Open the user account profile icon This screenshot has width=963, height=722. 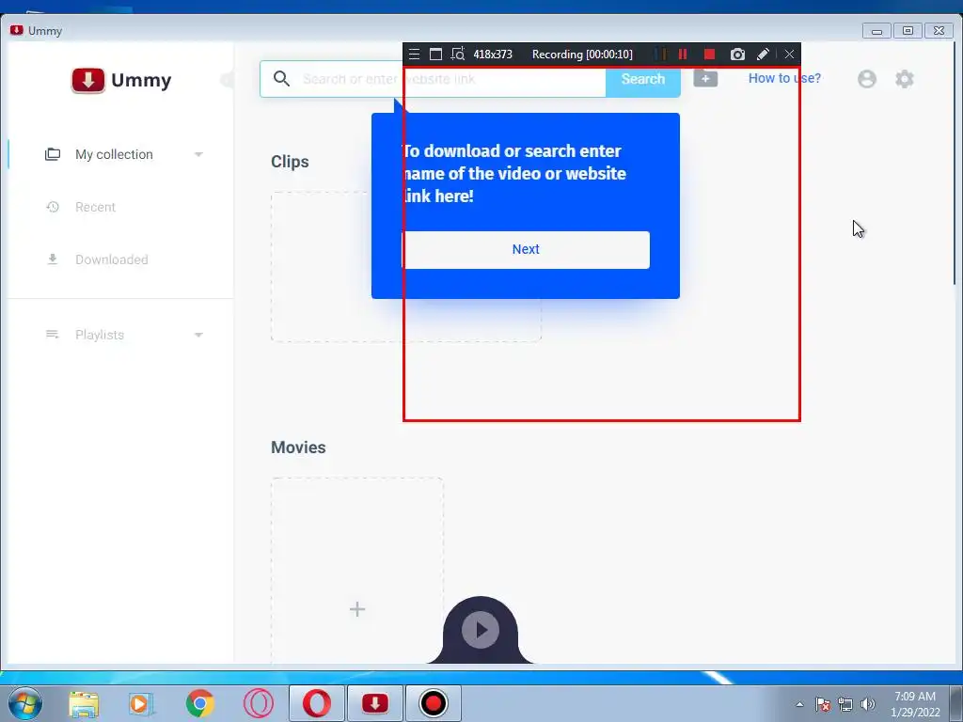866,79
